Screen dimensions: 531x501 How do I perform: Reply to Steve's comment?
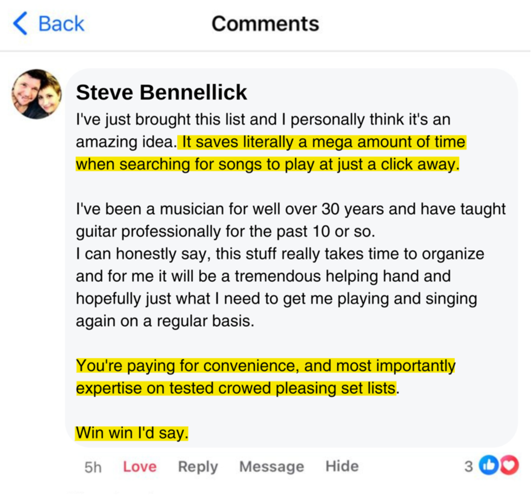(198, 467)
